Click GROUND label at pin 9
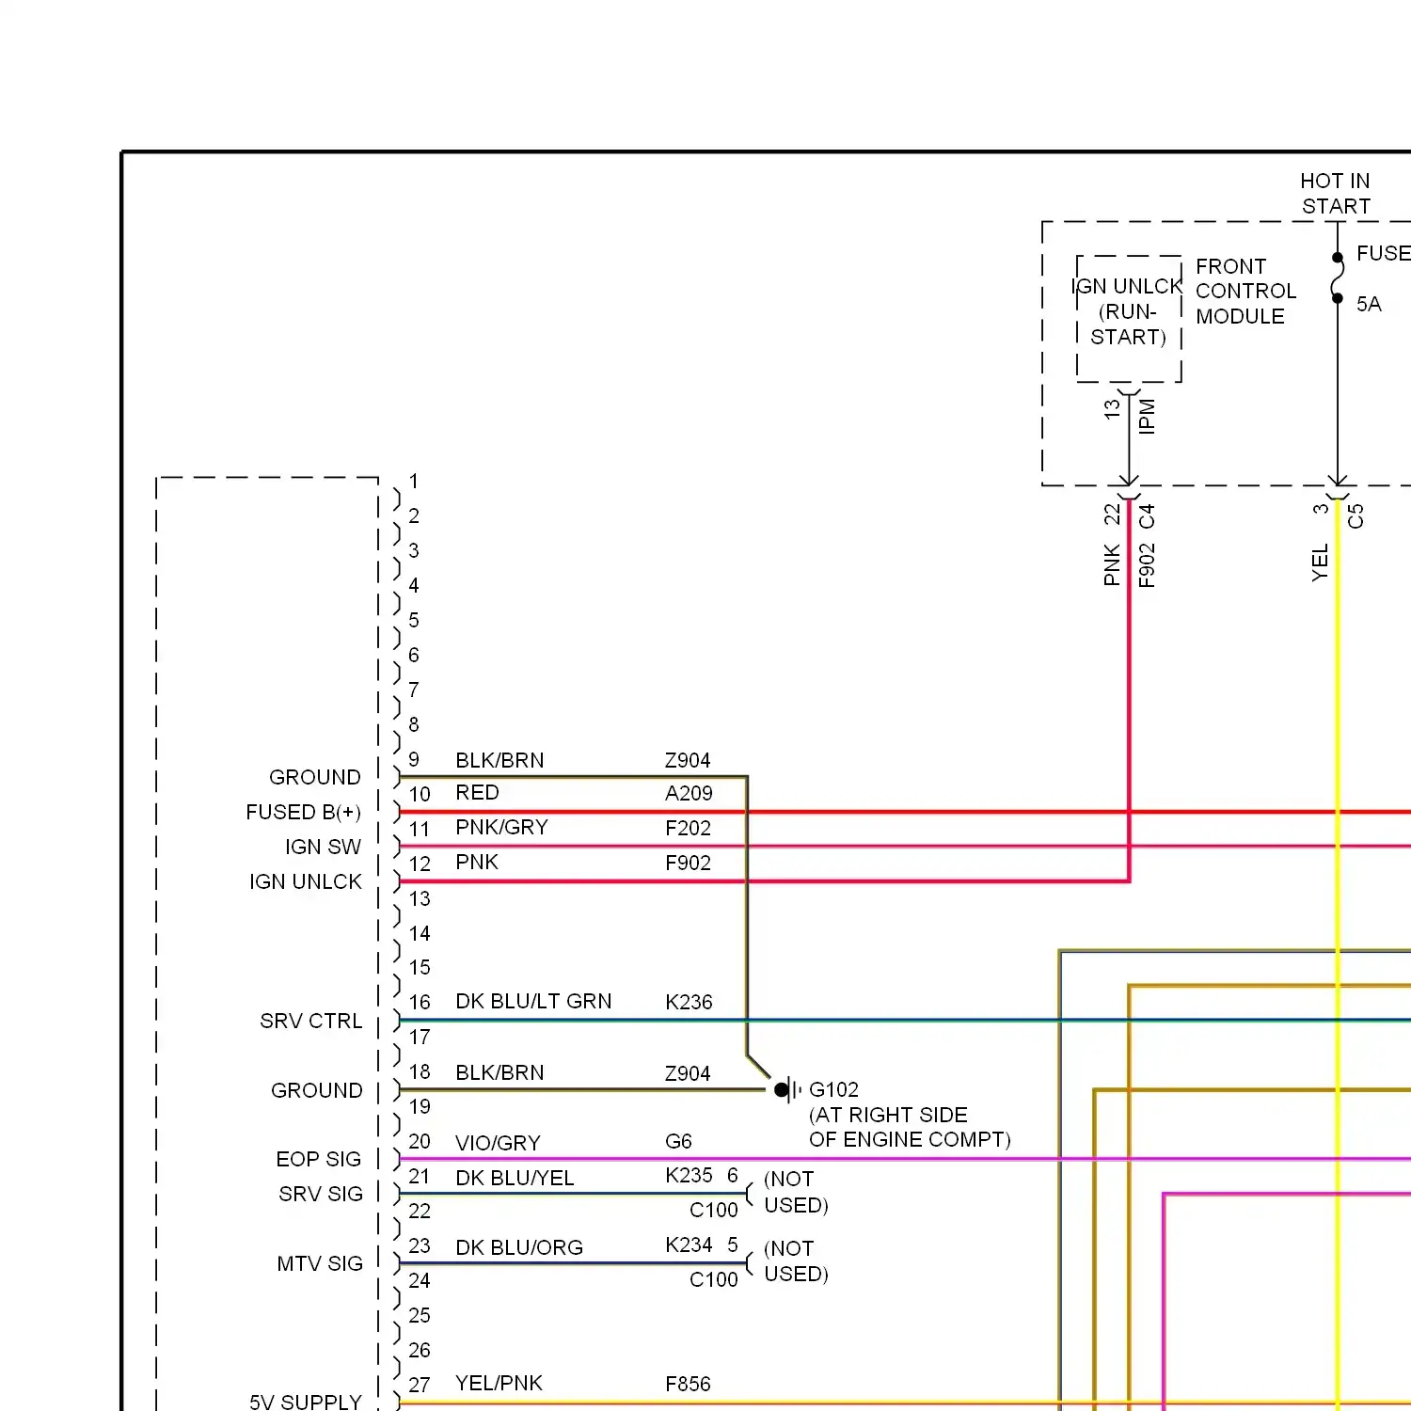The width and height of the screenshot is (1411, 1411). (314, 777)
